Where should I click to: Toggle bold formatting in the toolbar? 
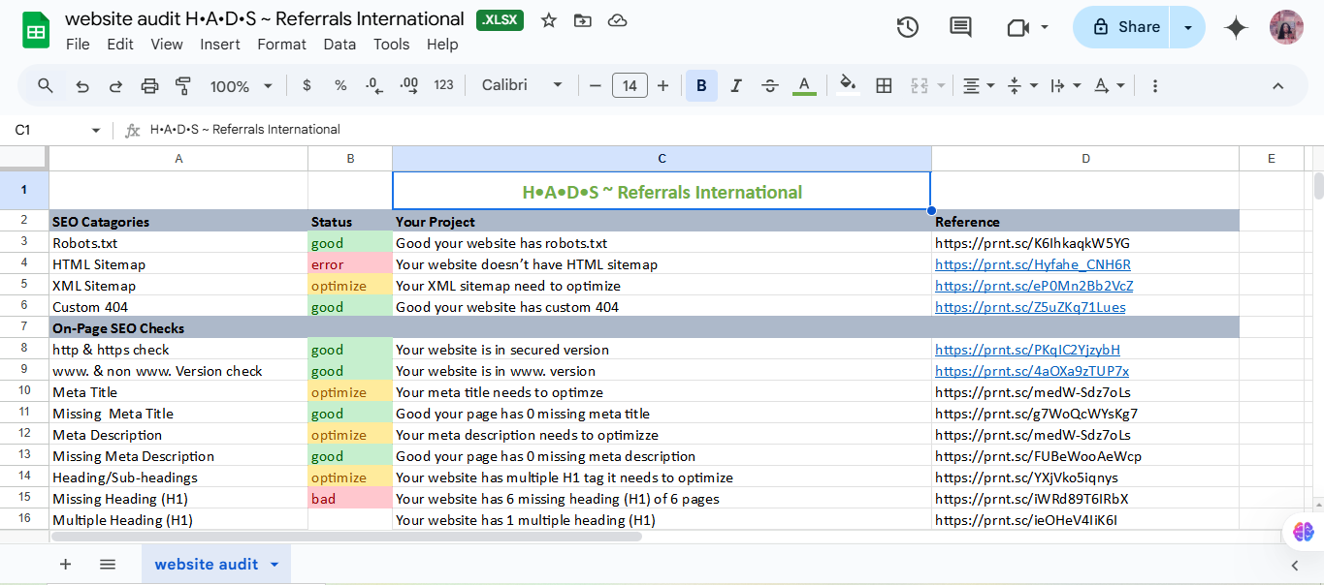[x=701, y=85]
